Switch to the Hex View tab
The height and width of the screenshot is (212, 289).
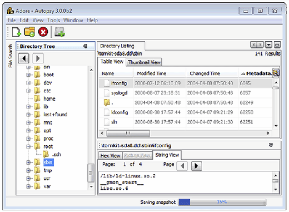pos(111,156)
